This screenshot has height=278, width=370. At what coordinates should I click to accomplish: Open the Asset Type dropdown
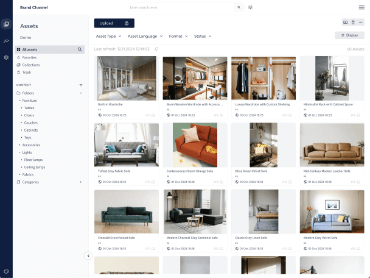click(108, 36)
